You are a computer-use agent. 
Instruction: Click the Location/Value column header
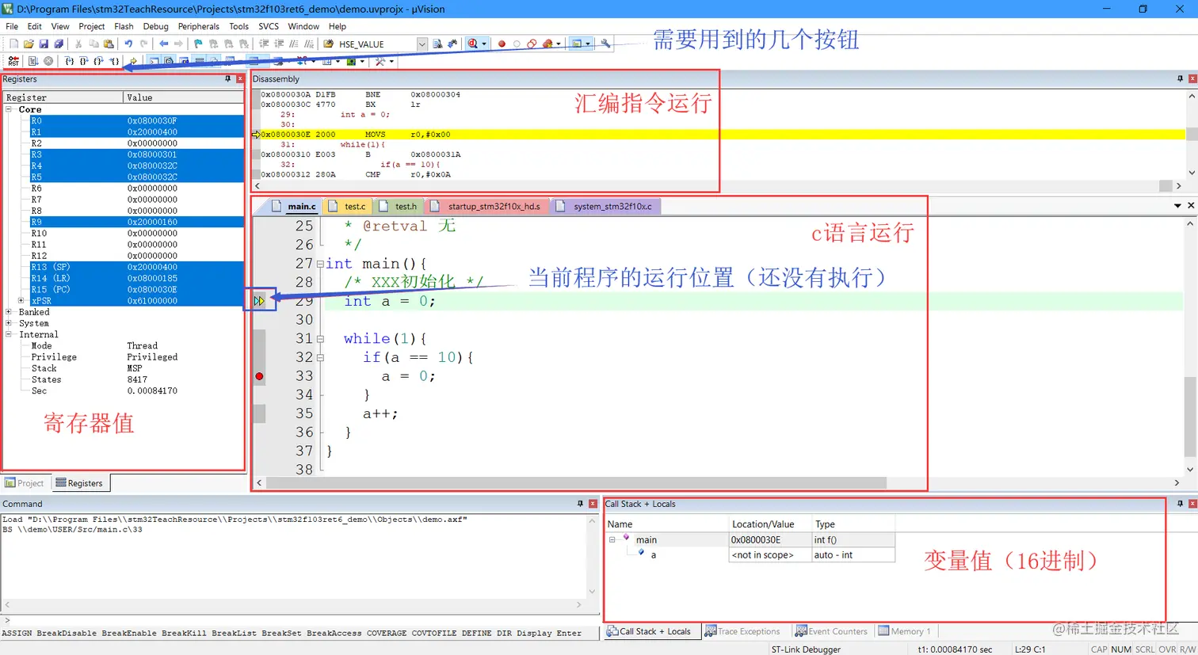point(770,524)
